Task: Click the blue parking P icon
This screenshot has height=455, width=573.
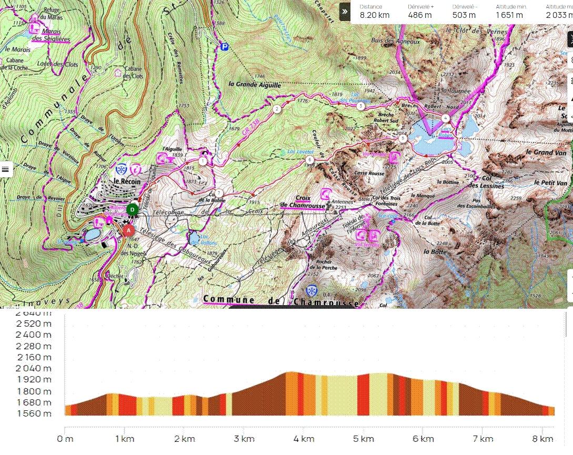Action: (x=224, y=47)
